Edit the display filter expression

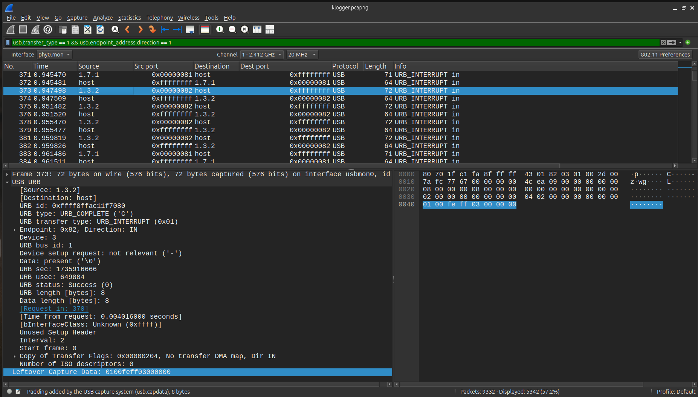335,43
